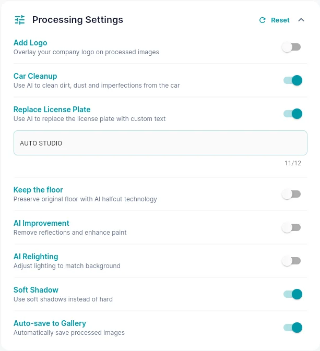Click the Reset text link
320x351 pixels.
[x=280, y=20]
